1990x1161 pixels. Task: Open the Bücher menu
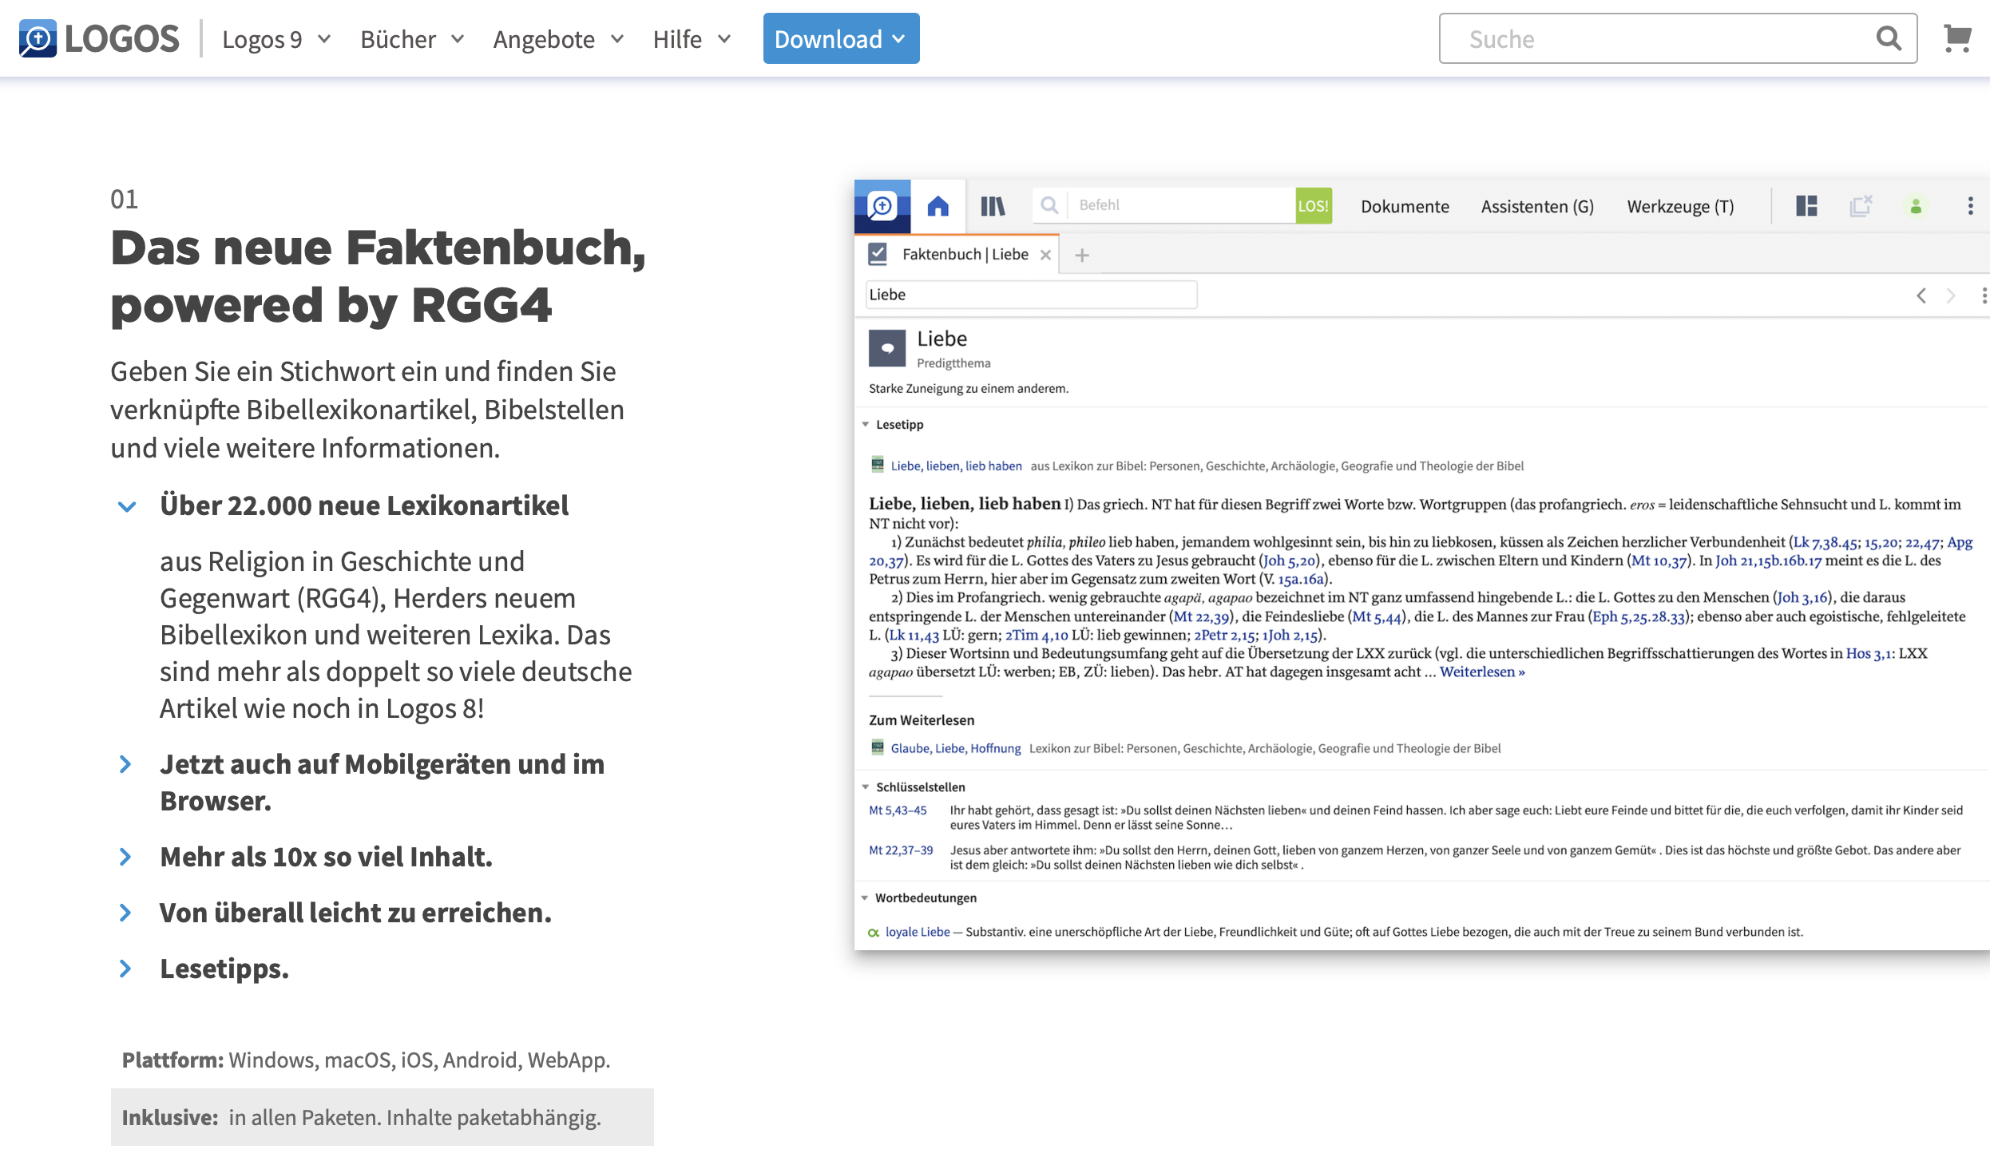tap(411, 38)
